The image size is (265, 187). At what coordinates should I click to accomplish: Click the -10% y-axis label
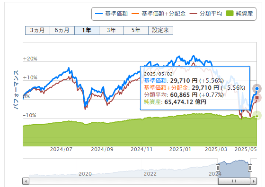(29, 115)
